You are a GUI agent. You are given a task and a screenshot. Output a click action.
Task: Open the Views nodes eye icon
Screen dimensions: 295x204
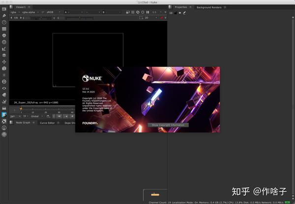(x=4, y=88)
